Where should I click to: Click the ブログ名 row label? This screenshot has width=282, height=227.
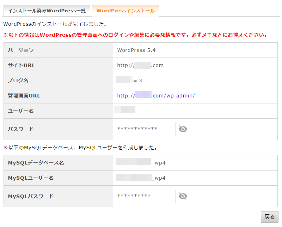tap(18, 80)
